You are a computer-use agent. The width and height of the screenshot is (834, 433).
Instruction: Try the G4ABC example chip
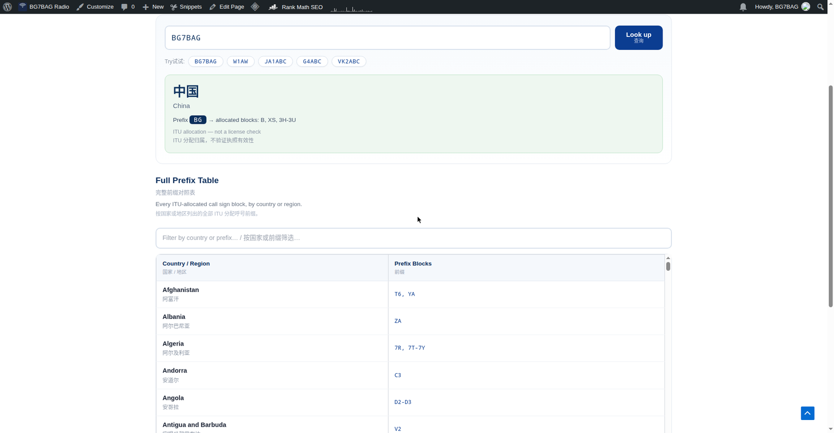click(312, 61)
